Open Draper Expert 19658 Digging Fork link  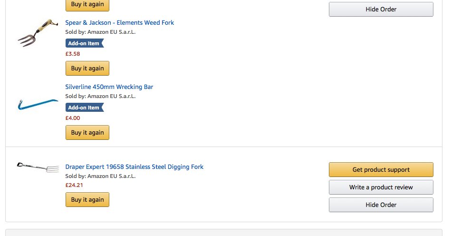click(134, 167)
